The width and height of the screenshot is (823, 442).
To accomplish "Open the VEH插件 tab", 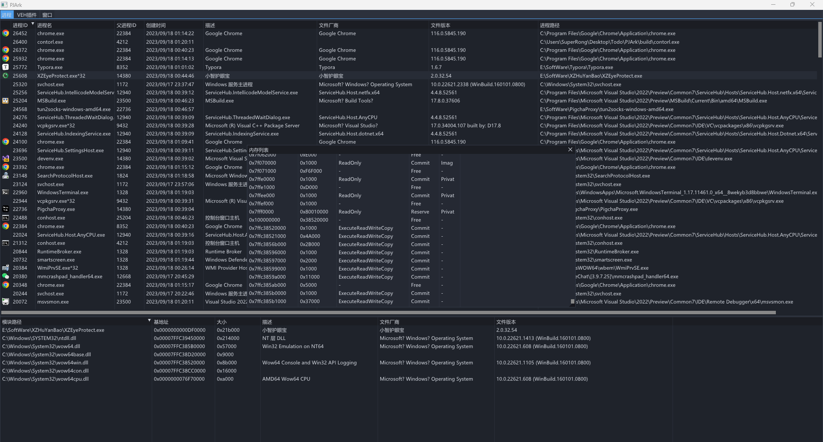I will (x=27, y=15).
